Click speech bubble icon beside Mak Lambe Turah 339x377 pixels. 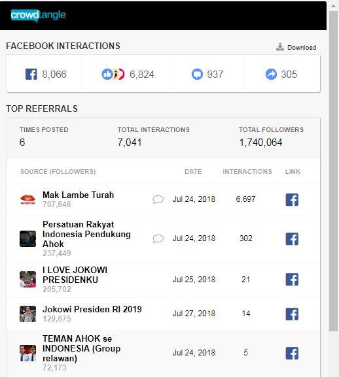(158, 199)
